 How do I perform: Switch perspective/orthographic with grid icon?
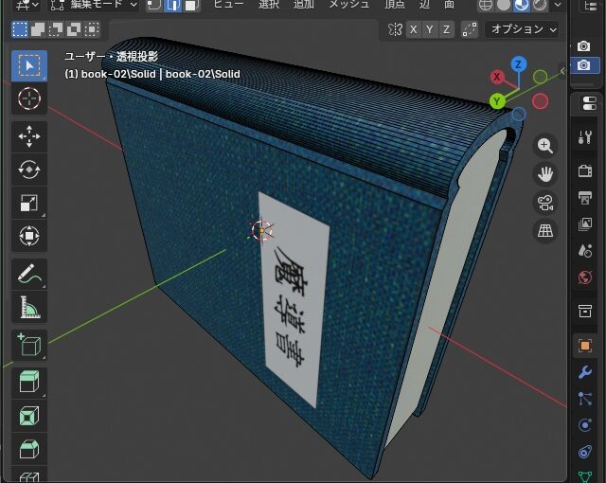(545, 231)
